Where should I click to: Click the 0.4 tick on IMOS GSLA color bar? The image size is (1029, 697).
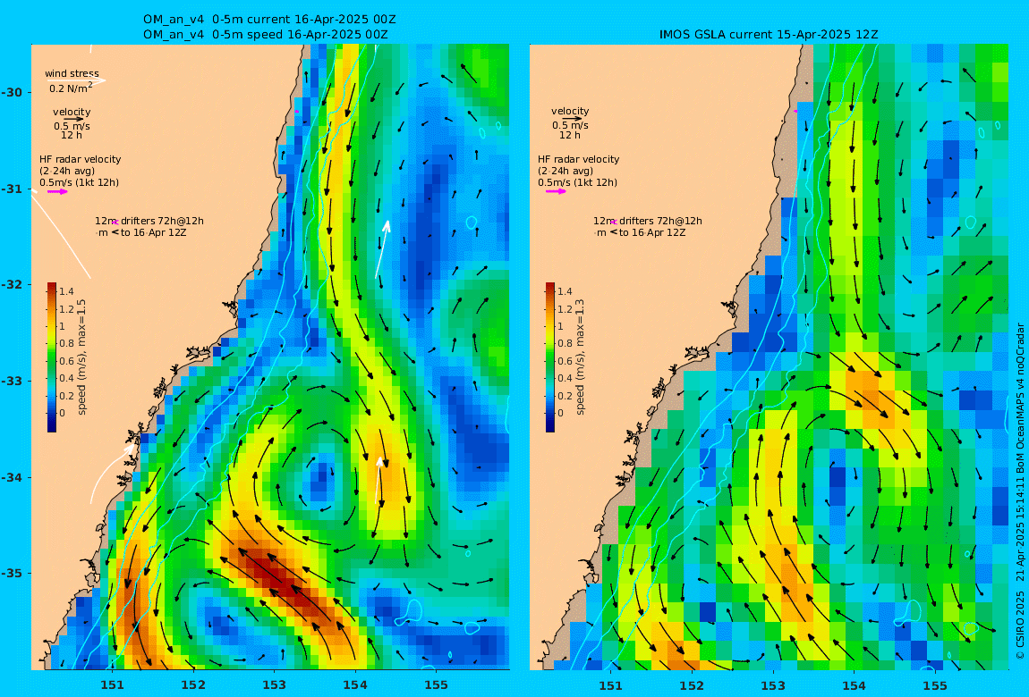click(x=565, y=378)
